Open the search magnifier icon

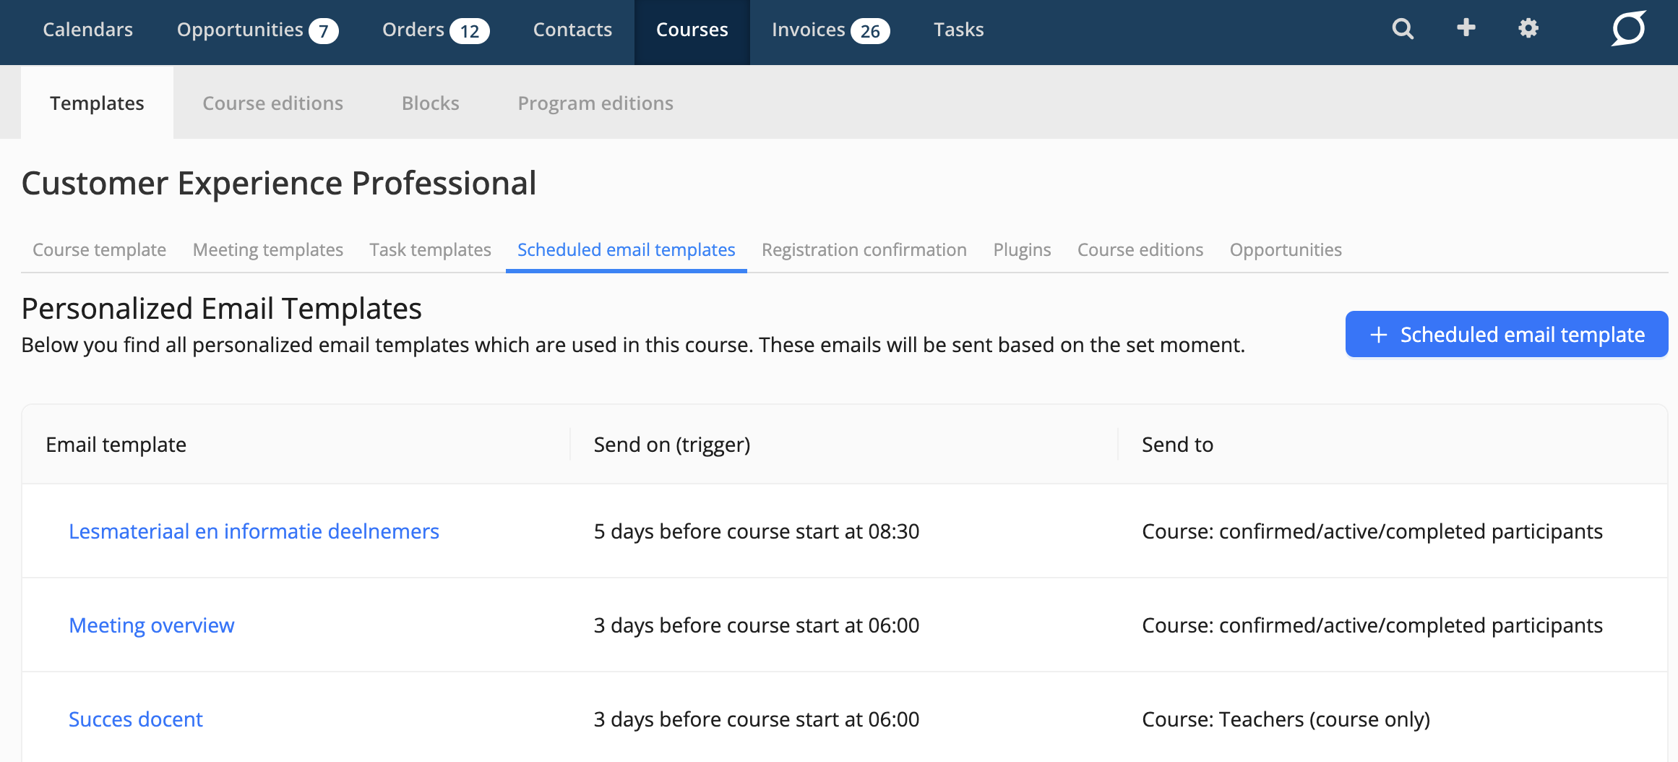[1403, 29]
